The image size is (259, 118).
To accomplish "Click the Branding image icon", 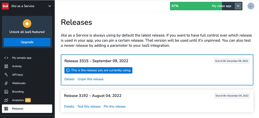I will pyautogui.click(x=6, y=92).
